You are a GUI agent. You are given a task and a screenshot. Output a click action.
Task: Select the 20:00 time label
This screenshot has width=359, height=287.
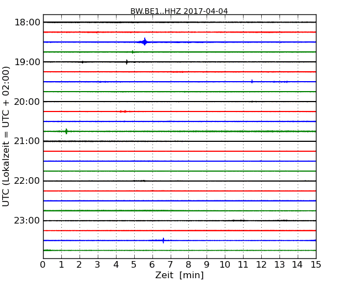click(x=27, y=102)
